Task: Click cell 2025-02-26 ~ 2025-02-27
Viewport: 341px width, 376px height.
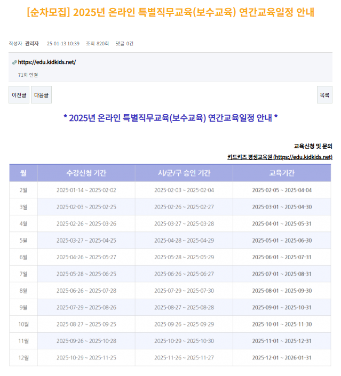Action: pyautogui.click(x=184, y=207)
